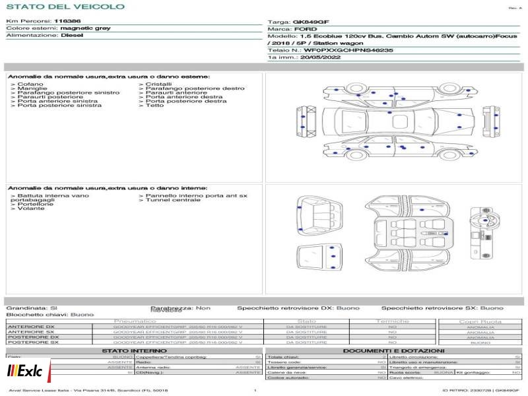Select the upper side-view car diagram

pyautogui.click(x=401, y=94)
